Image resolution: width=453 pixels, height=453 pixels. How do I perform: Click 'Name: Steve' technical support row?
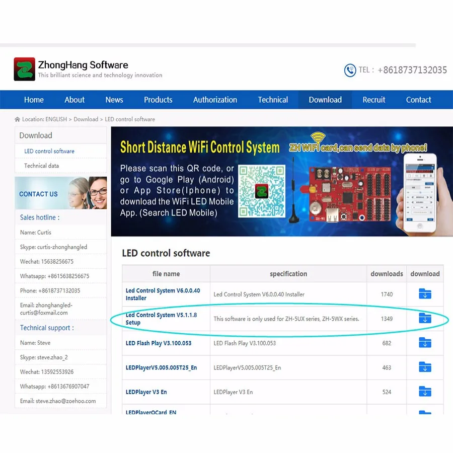61,343
